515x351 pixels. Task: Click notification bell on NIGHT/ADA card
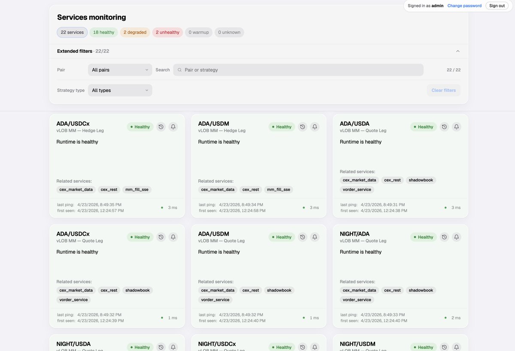tap(457, 237)
